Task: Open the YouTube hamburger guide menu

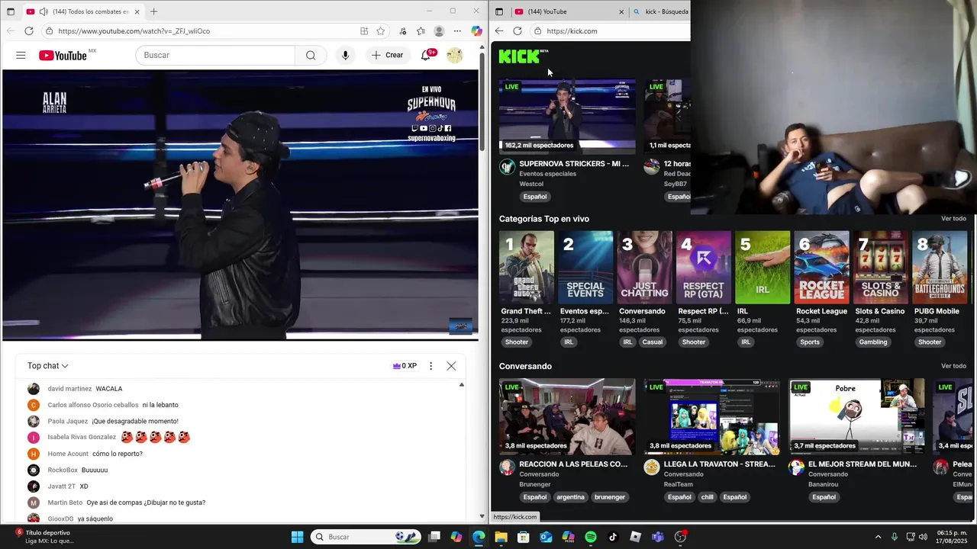Action: (21, 55)
